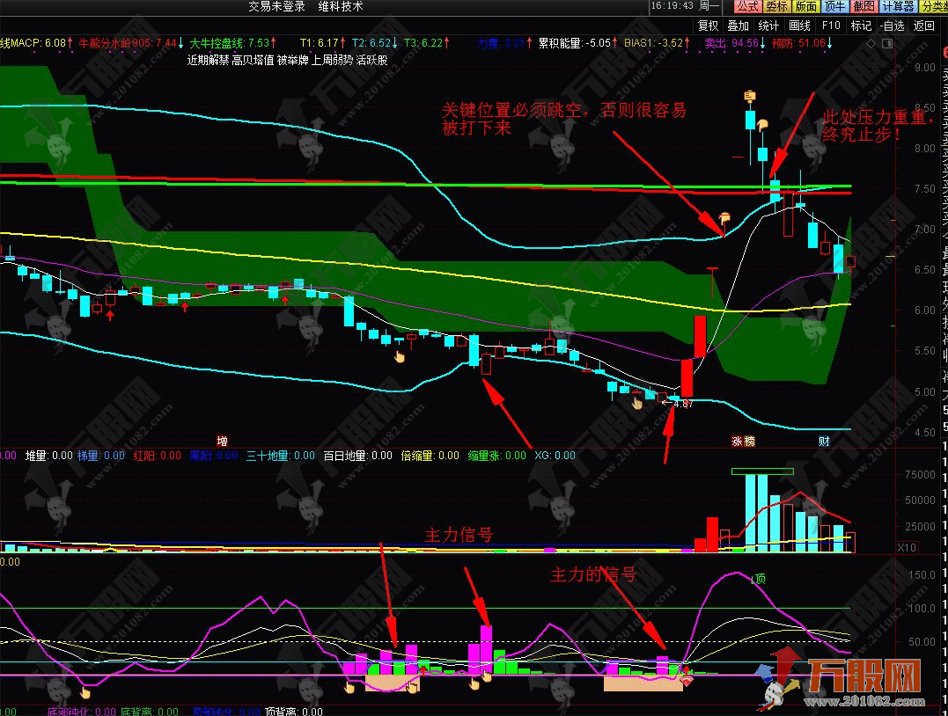
Task: Click the 返回 back button
Action: pyautogui.click(x=923, y=26)
